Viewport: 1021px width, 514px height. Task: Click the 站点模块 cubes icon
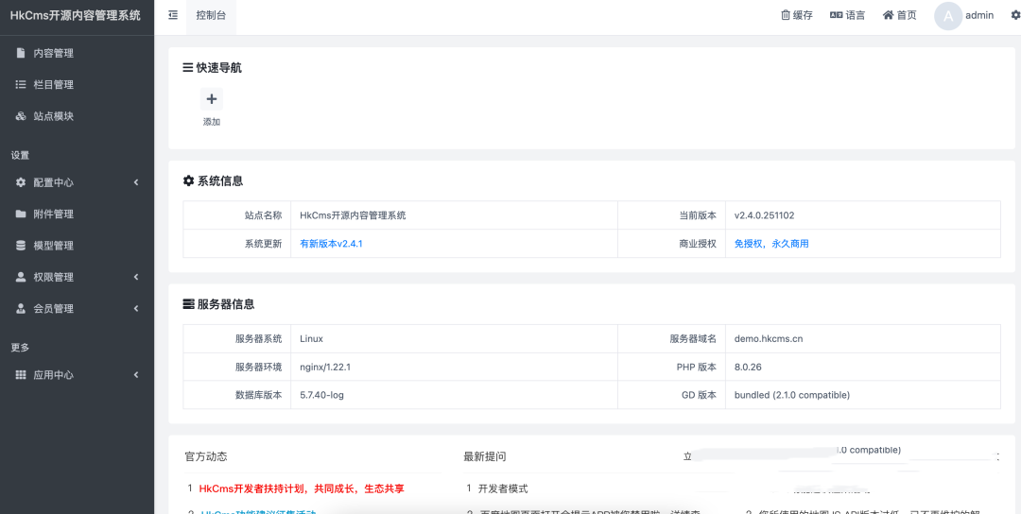click(x=20, y=116)
